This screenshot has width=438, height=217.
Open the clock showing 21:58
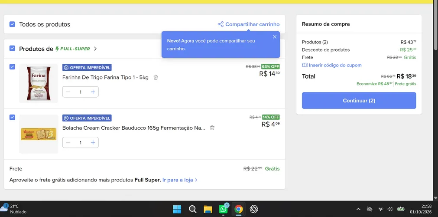tap(421, 209)
